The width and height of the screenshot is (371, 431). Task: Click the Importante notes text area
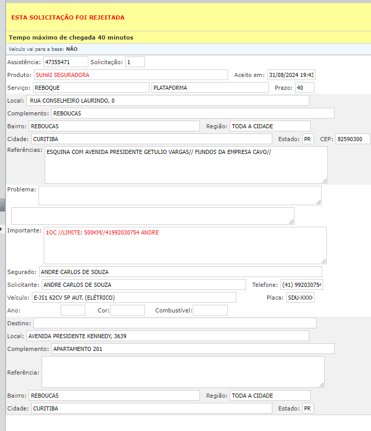click(184, 245)
